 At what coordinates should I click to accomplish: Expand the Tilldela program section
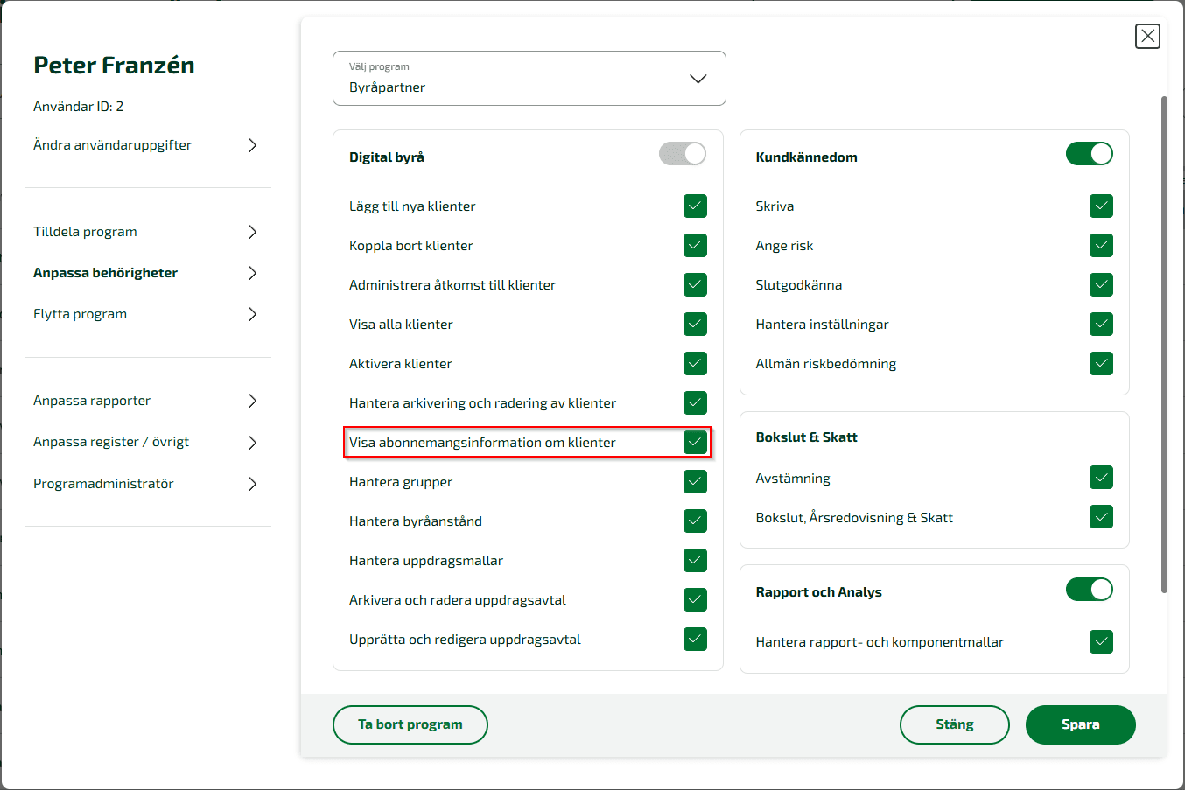click(149, 231)
